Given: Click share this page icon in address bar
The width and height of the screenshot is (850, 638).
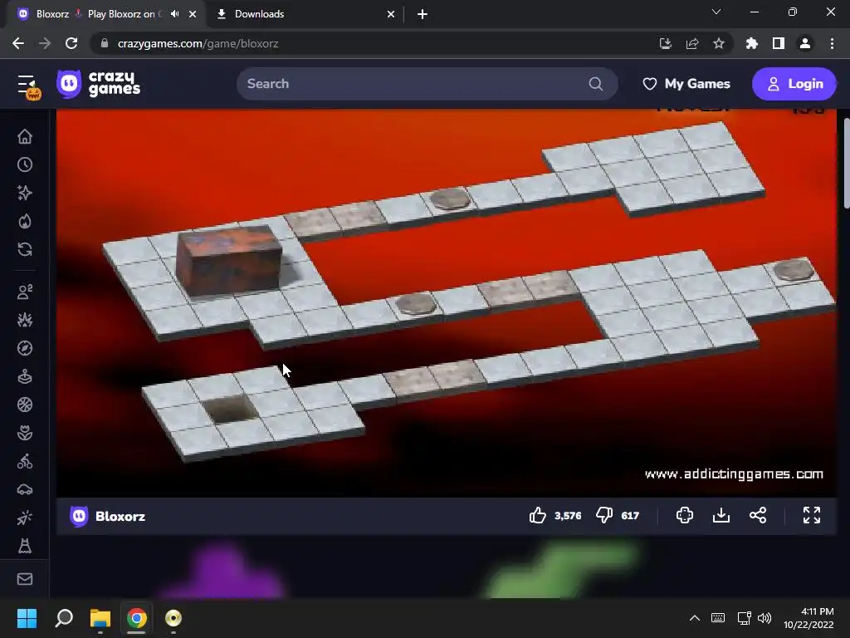Looking at the screenshot, I should click(x=691, y=43).
